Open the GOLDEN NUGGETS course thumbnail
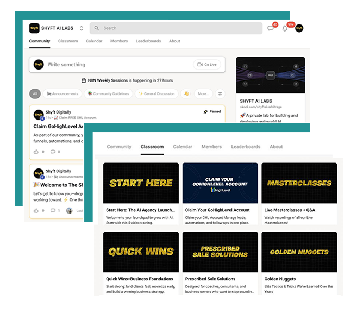Screen dimensions: 357x319 point(299,252)
